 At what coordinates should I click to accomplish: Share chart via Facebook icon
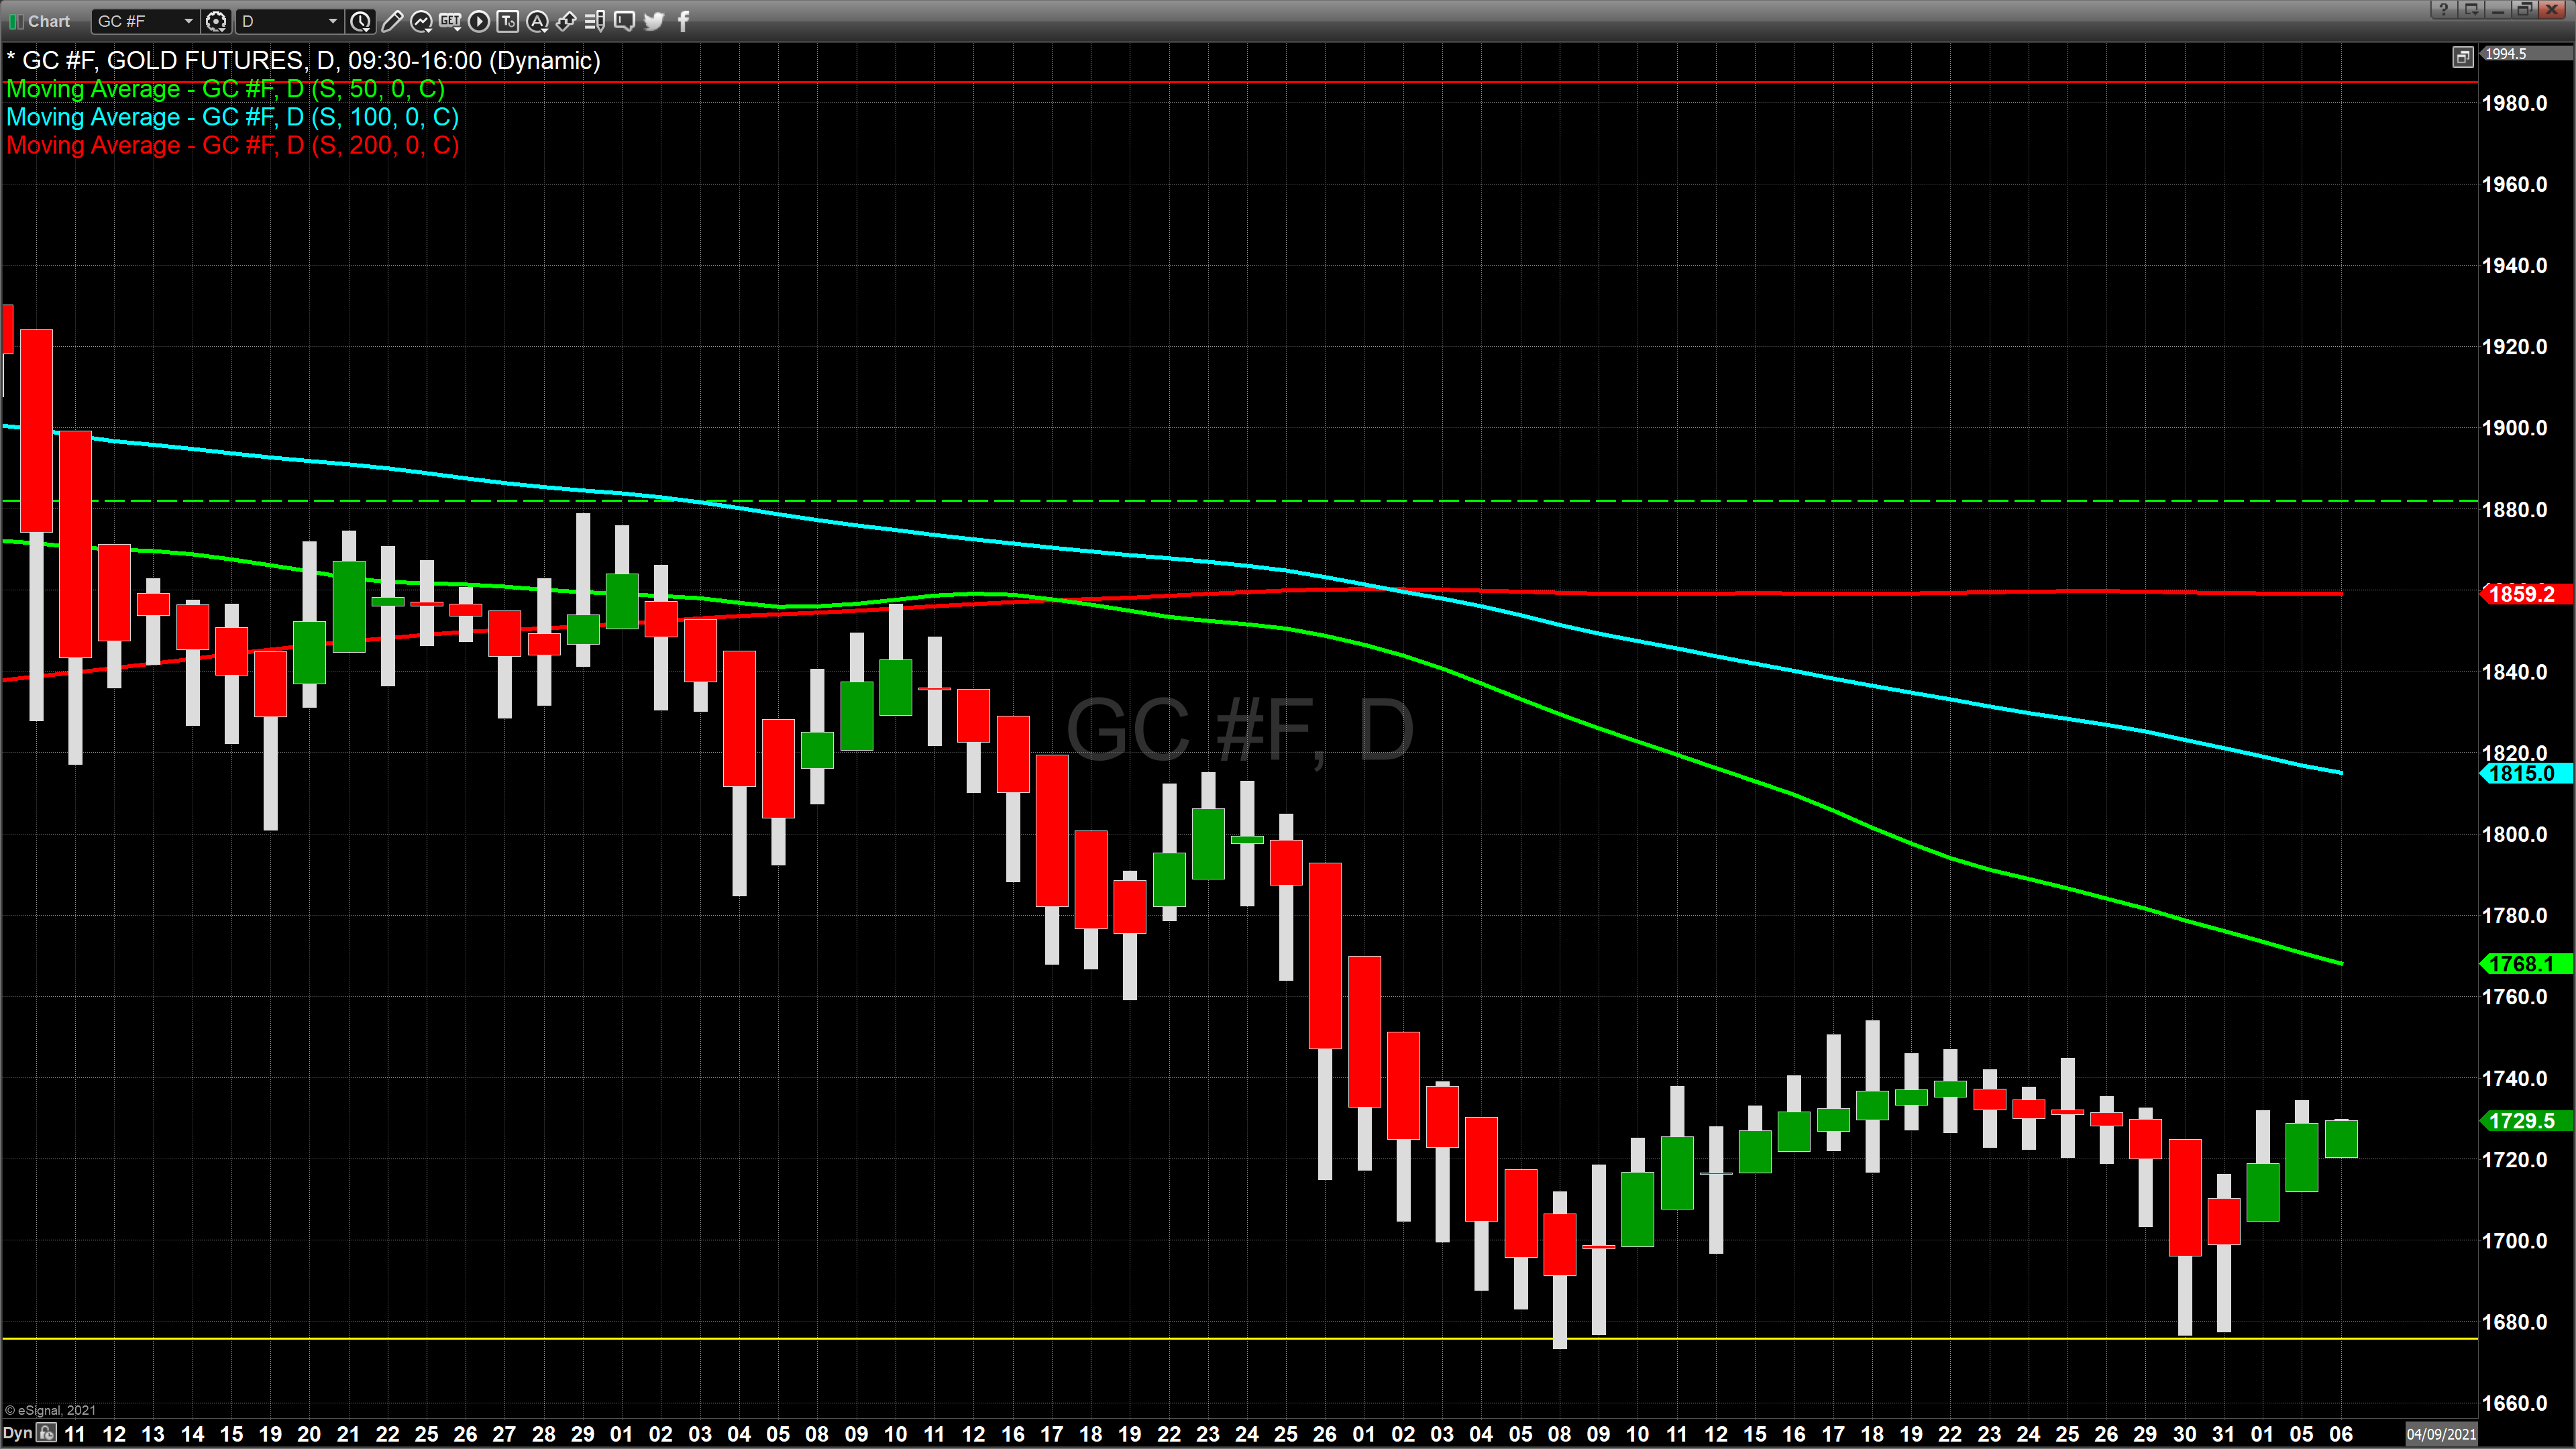point(684,21)
